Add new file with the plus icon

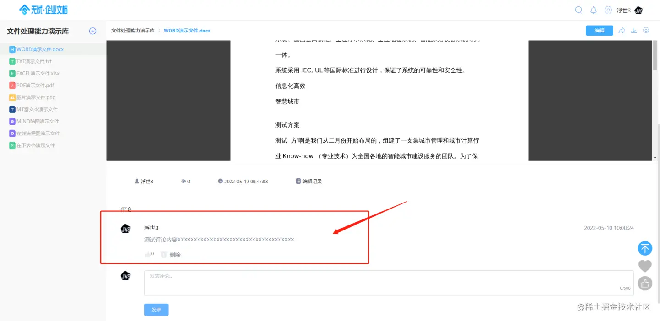[x=93, y=31]
